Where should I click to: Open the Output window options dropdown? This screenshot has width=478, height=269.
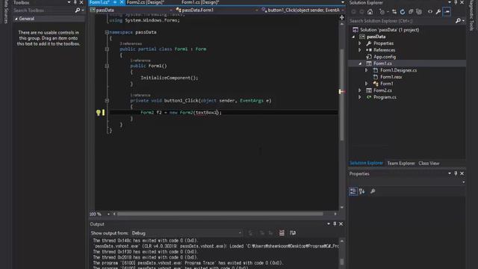(x=329, y=224)
